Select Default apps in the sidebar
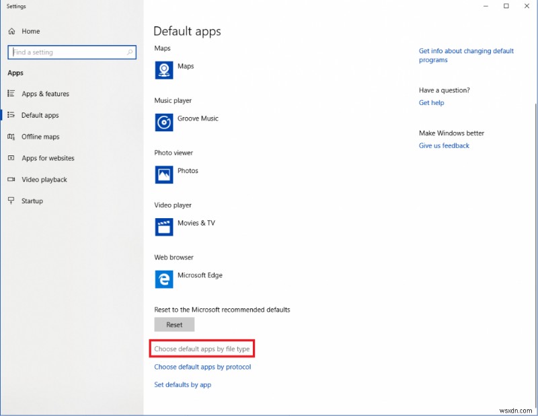 pyautogui.click(x=43, y=115)
